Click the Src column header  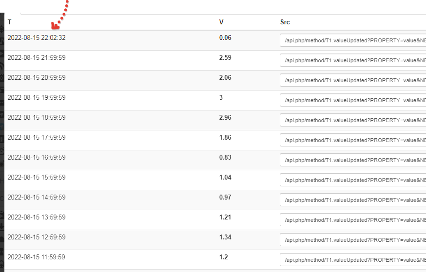(285, 22)
